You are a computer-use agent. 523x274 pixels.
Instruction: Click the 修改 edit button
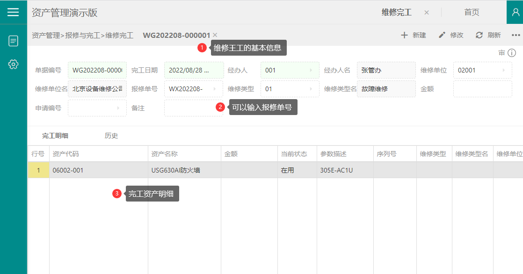click(451, 35)
